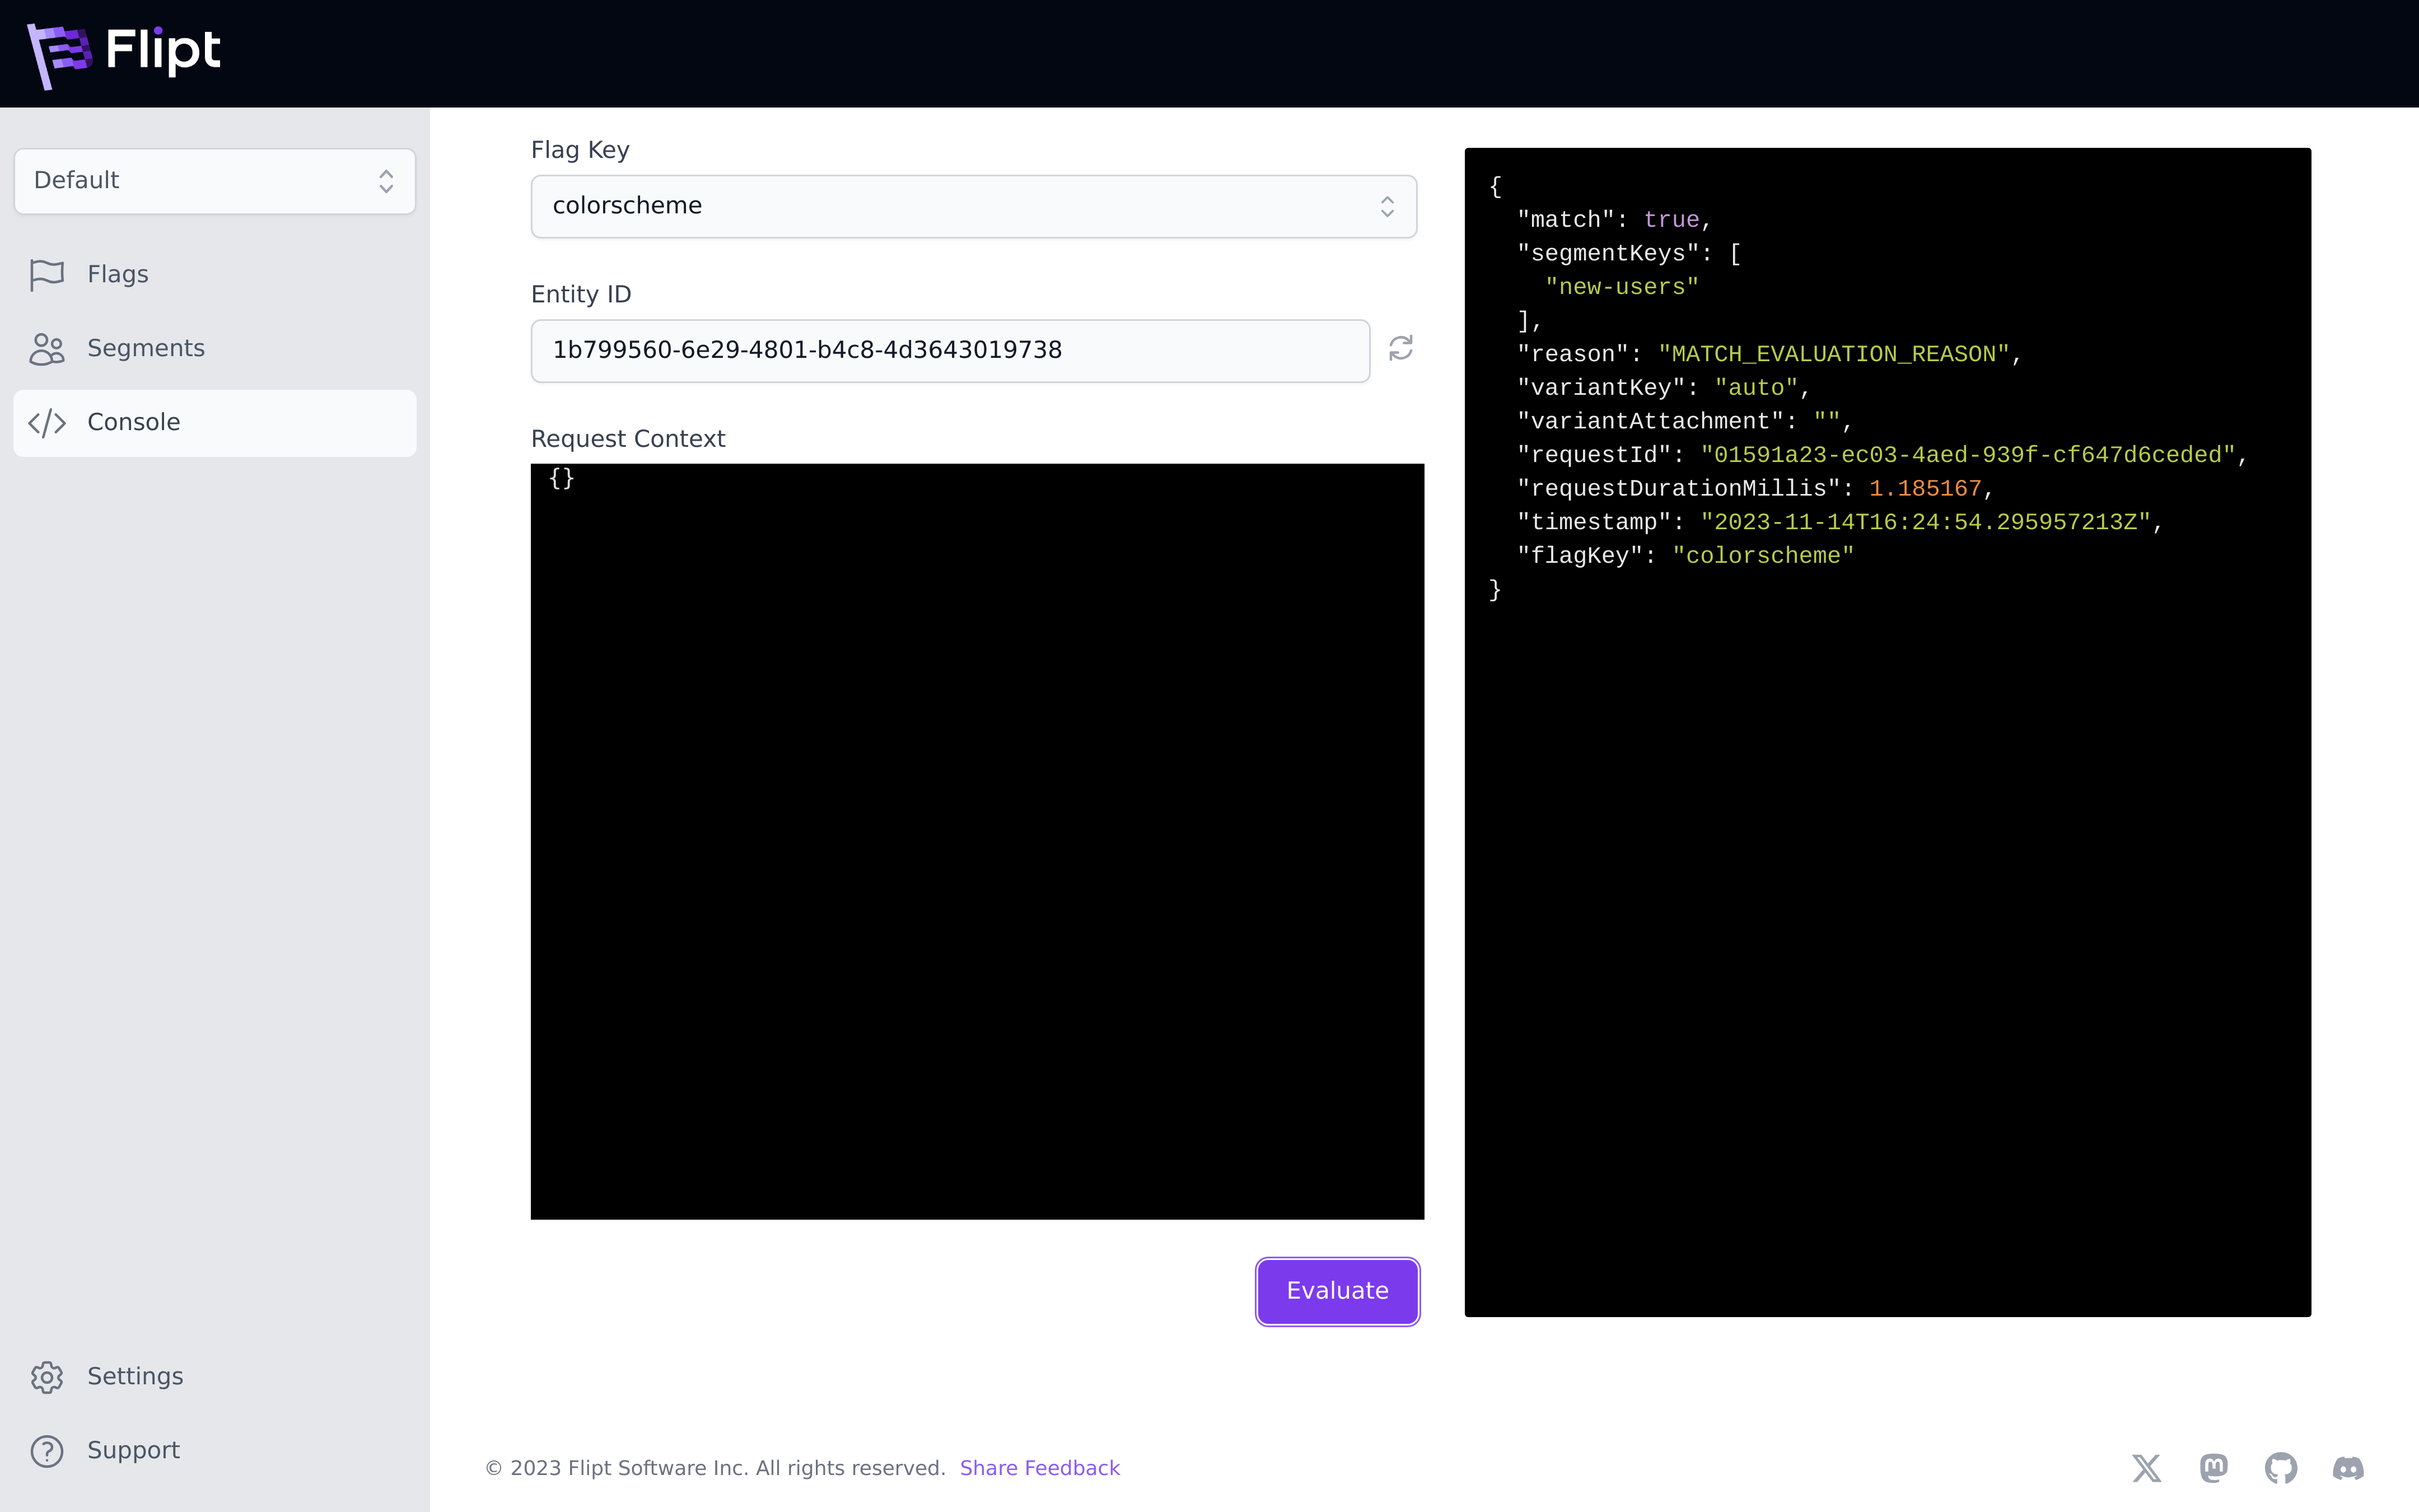2419x1512 pixels.
Task: Click the Flags flag icon in sidebar
Action: coord(47,274)
